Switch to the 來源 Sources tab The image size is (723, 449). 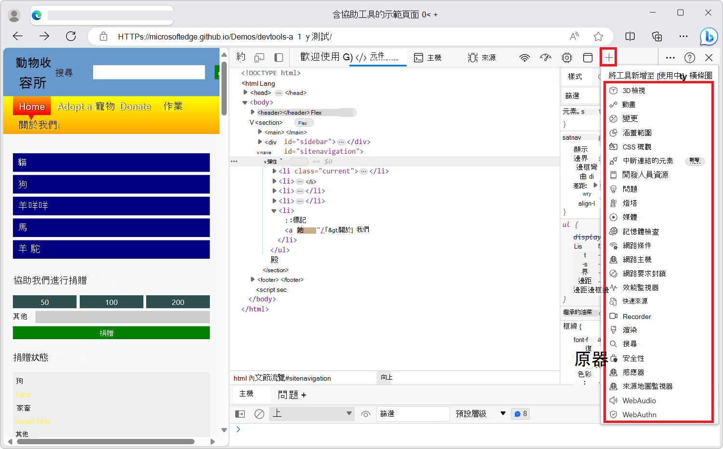481,58
